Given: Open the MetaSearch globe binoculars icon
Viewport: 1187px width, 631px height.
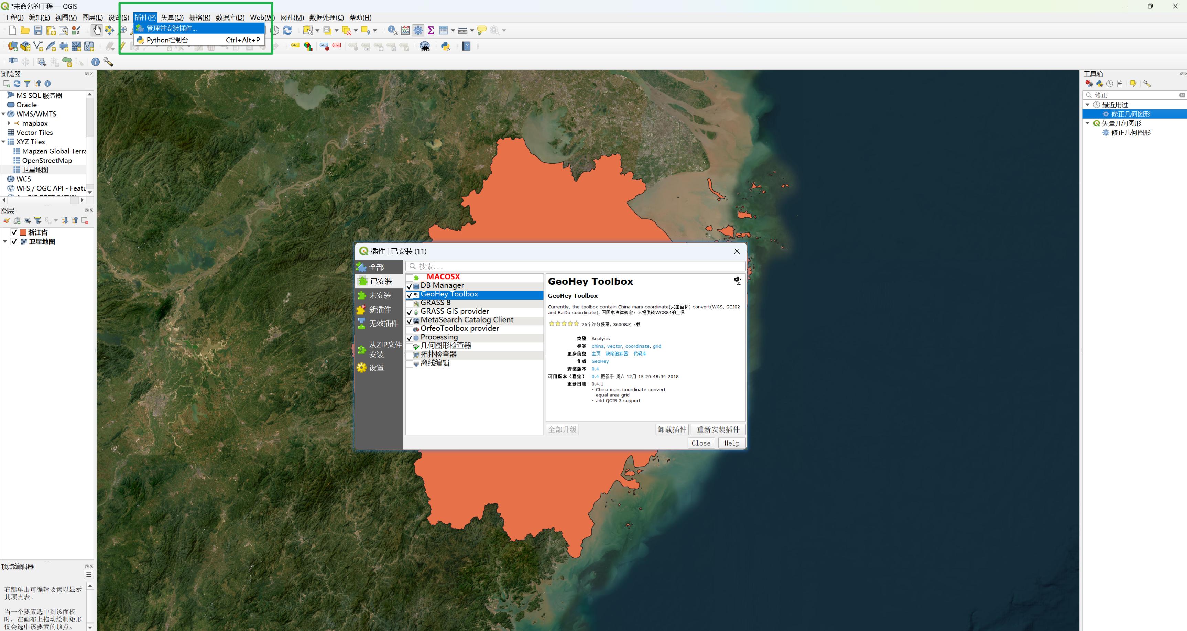Looking at the screenshot, I should pos(425,46).
